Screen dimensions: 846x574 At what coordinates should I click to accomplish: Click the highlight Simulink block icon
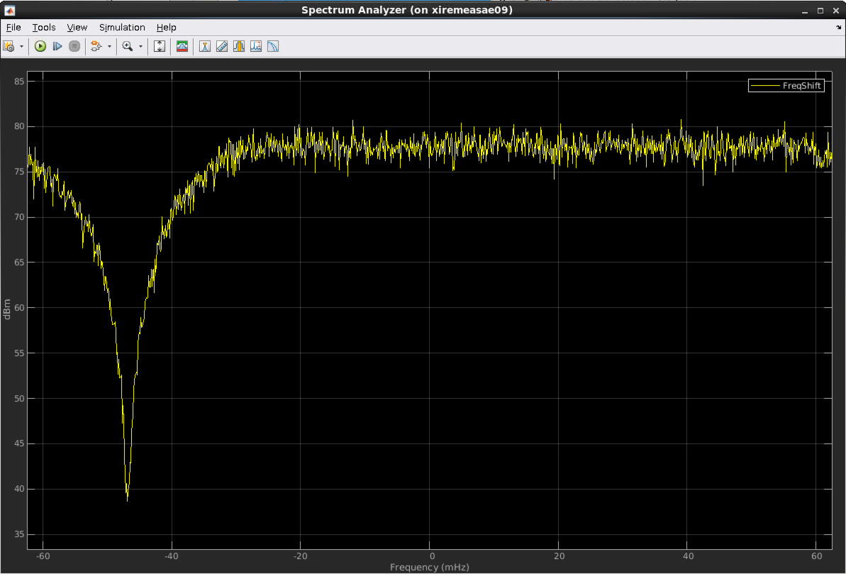pyautogui.click(x=96, y=46)
